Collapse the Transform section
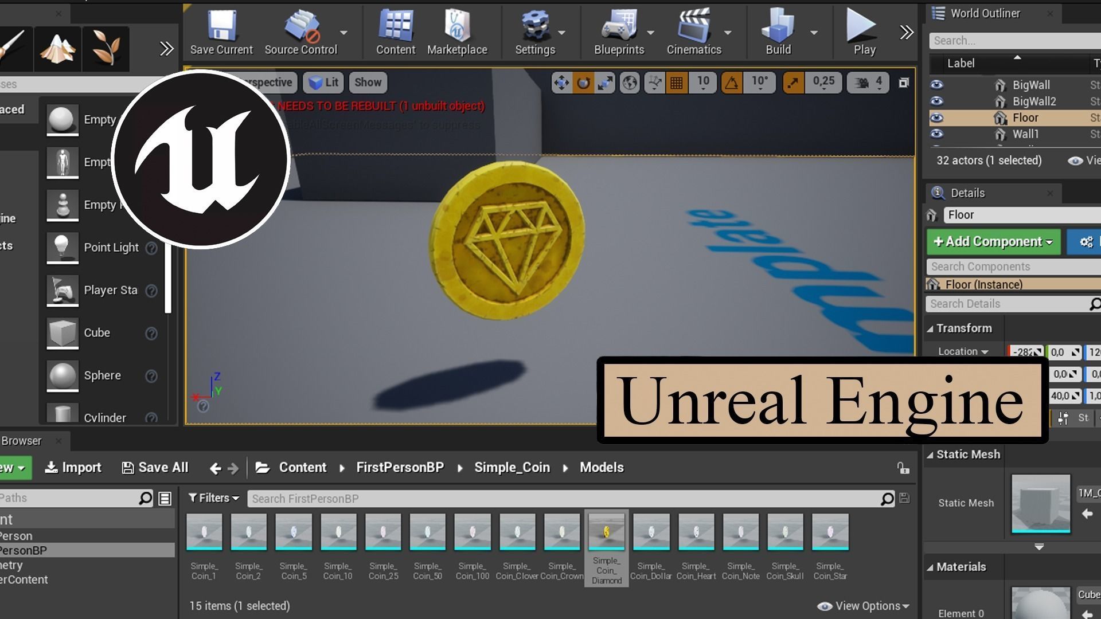This screenshot has height=619, width=1101. coord(930,329)
